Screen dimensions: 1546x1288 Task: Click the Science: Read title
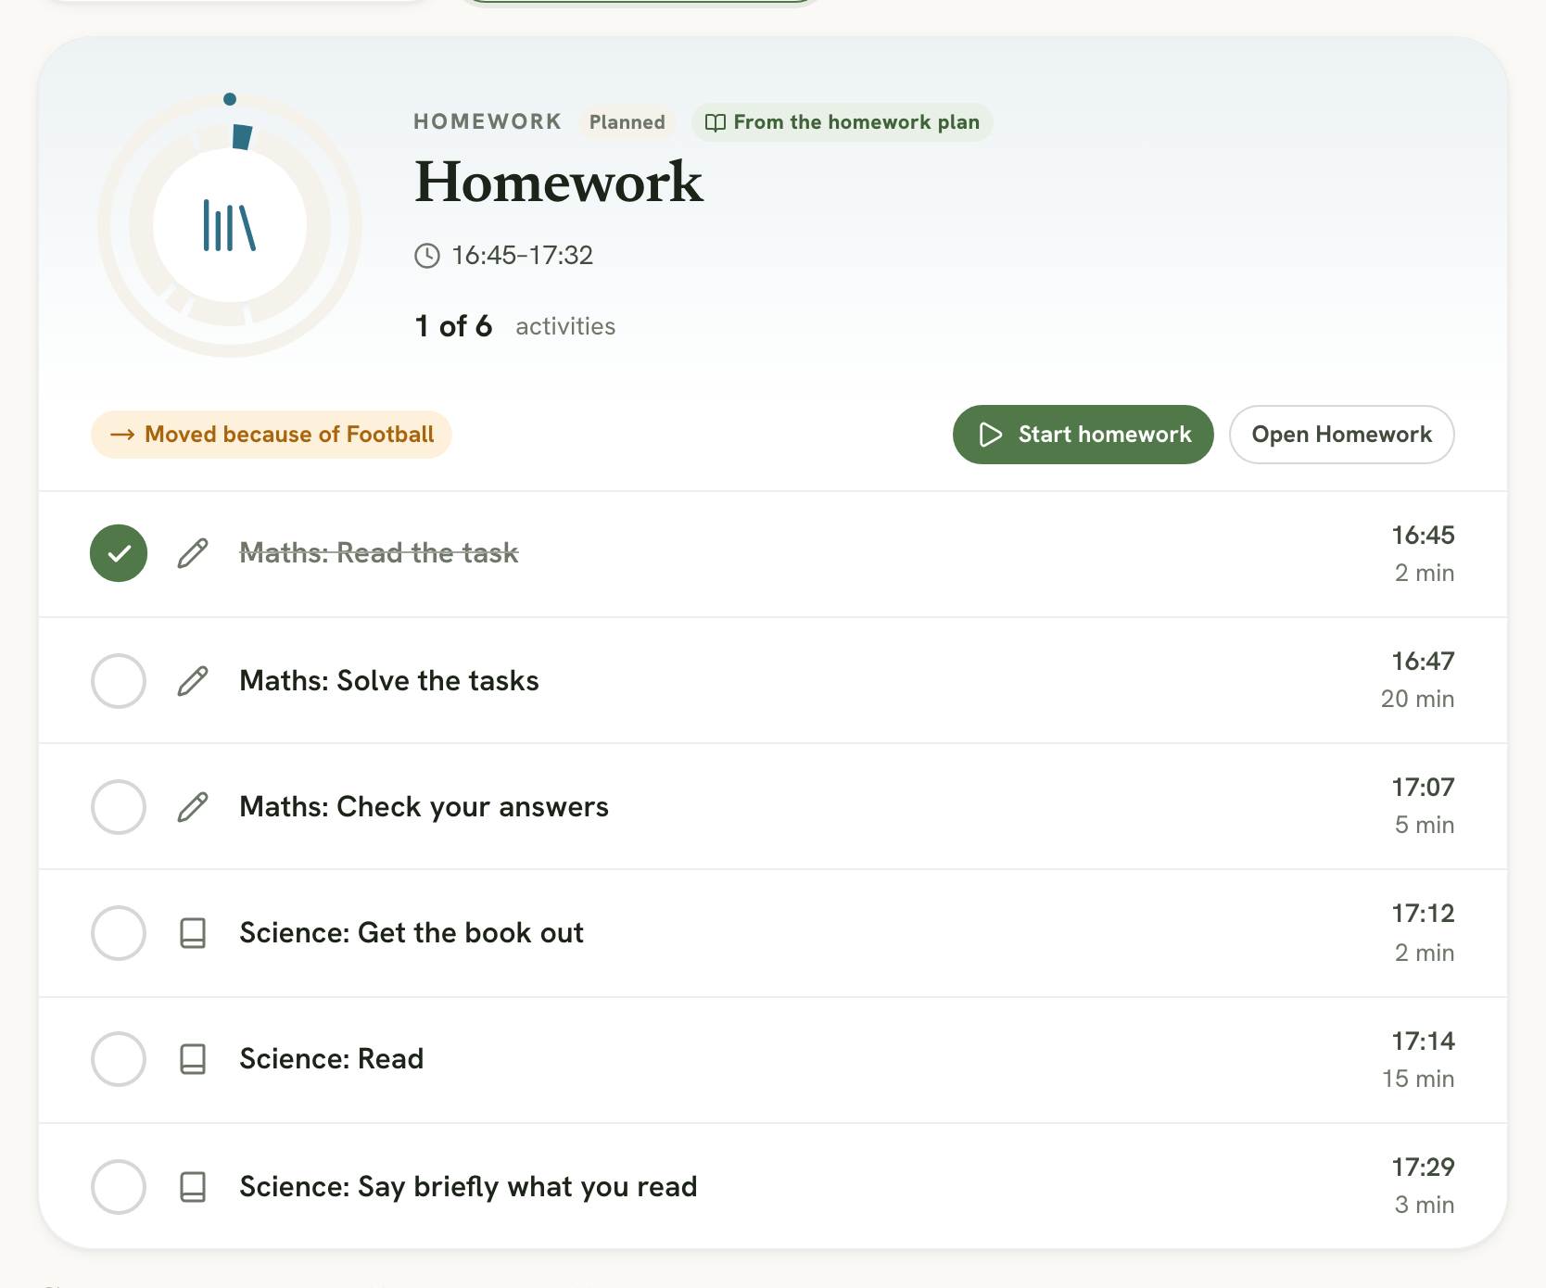[x=332, y=1059]
